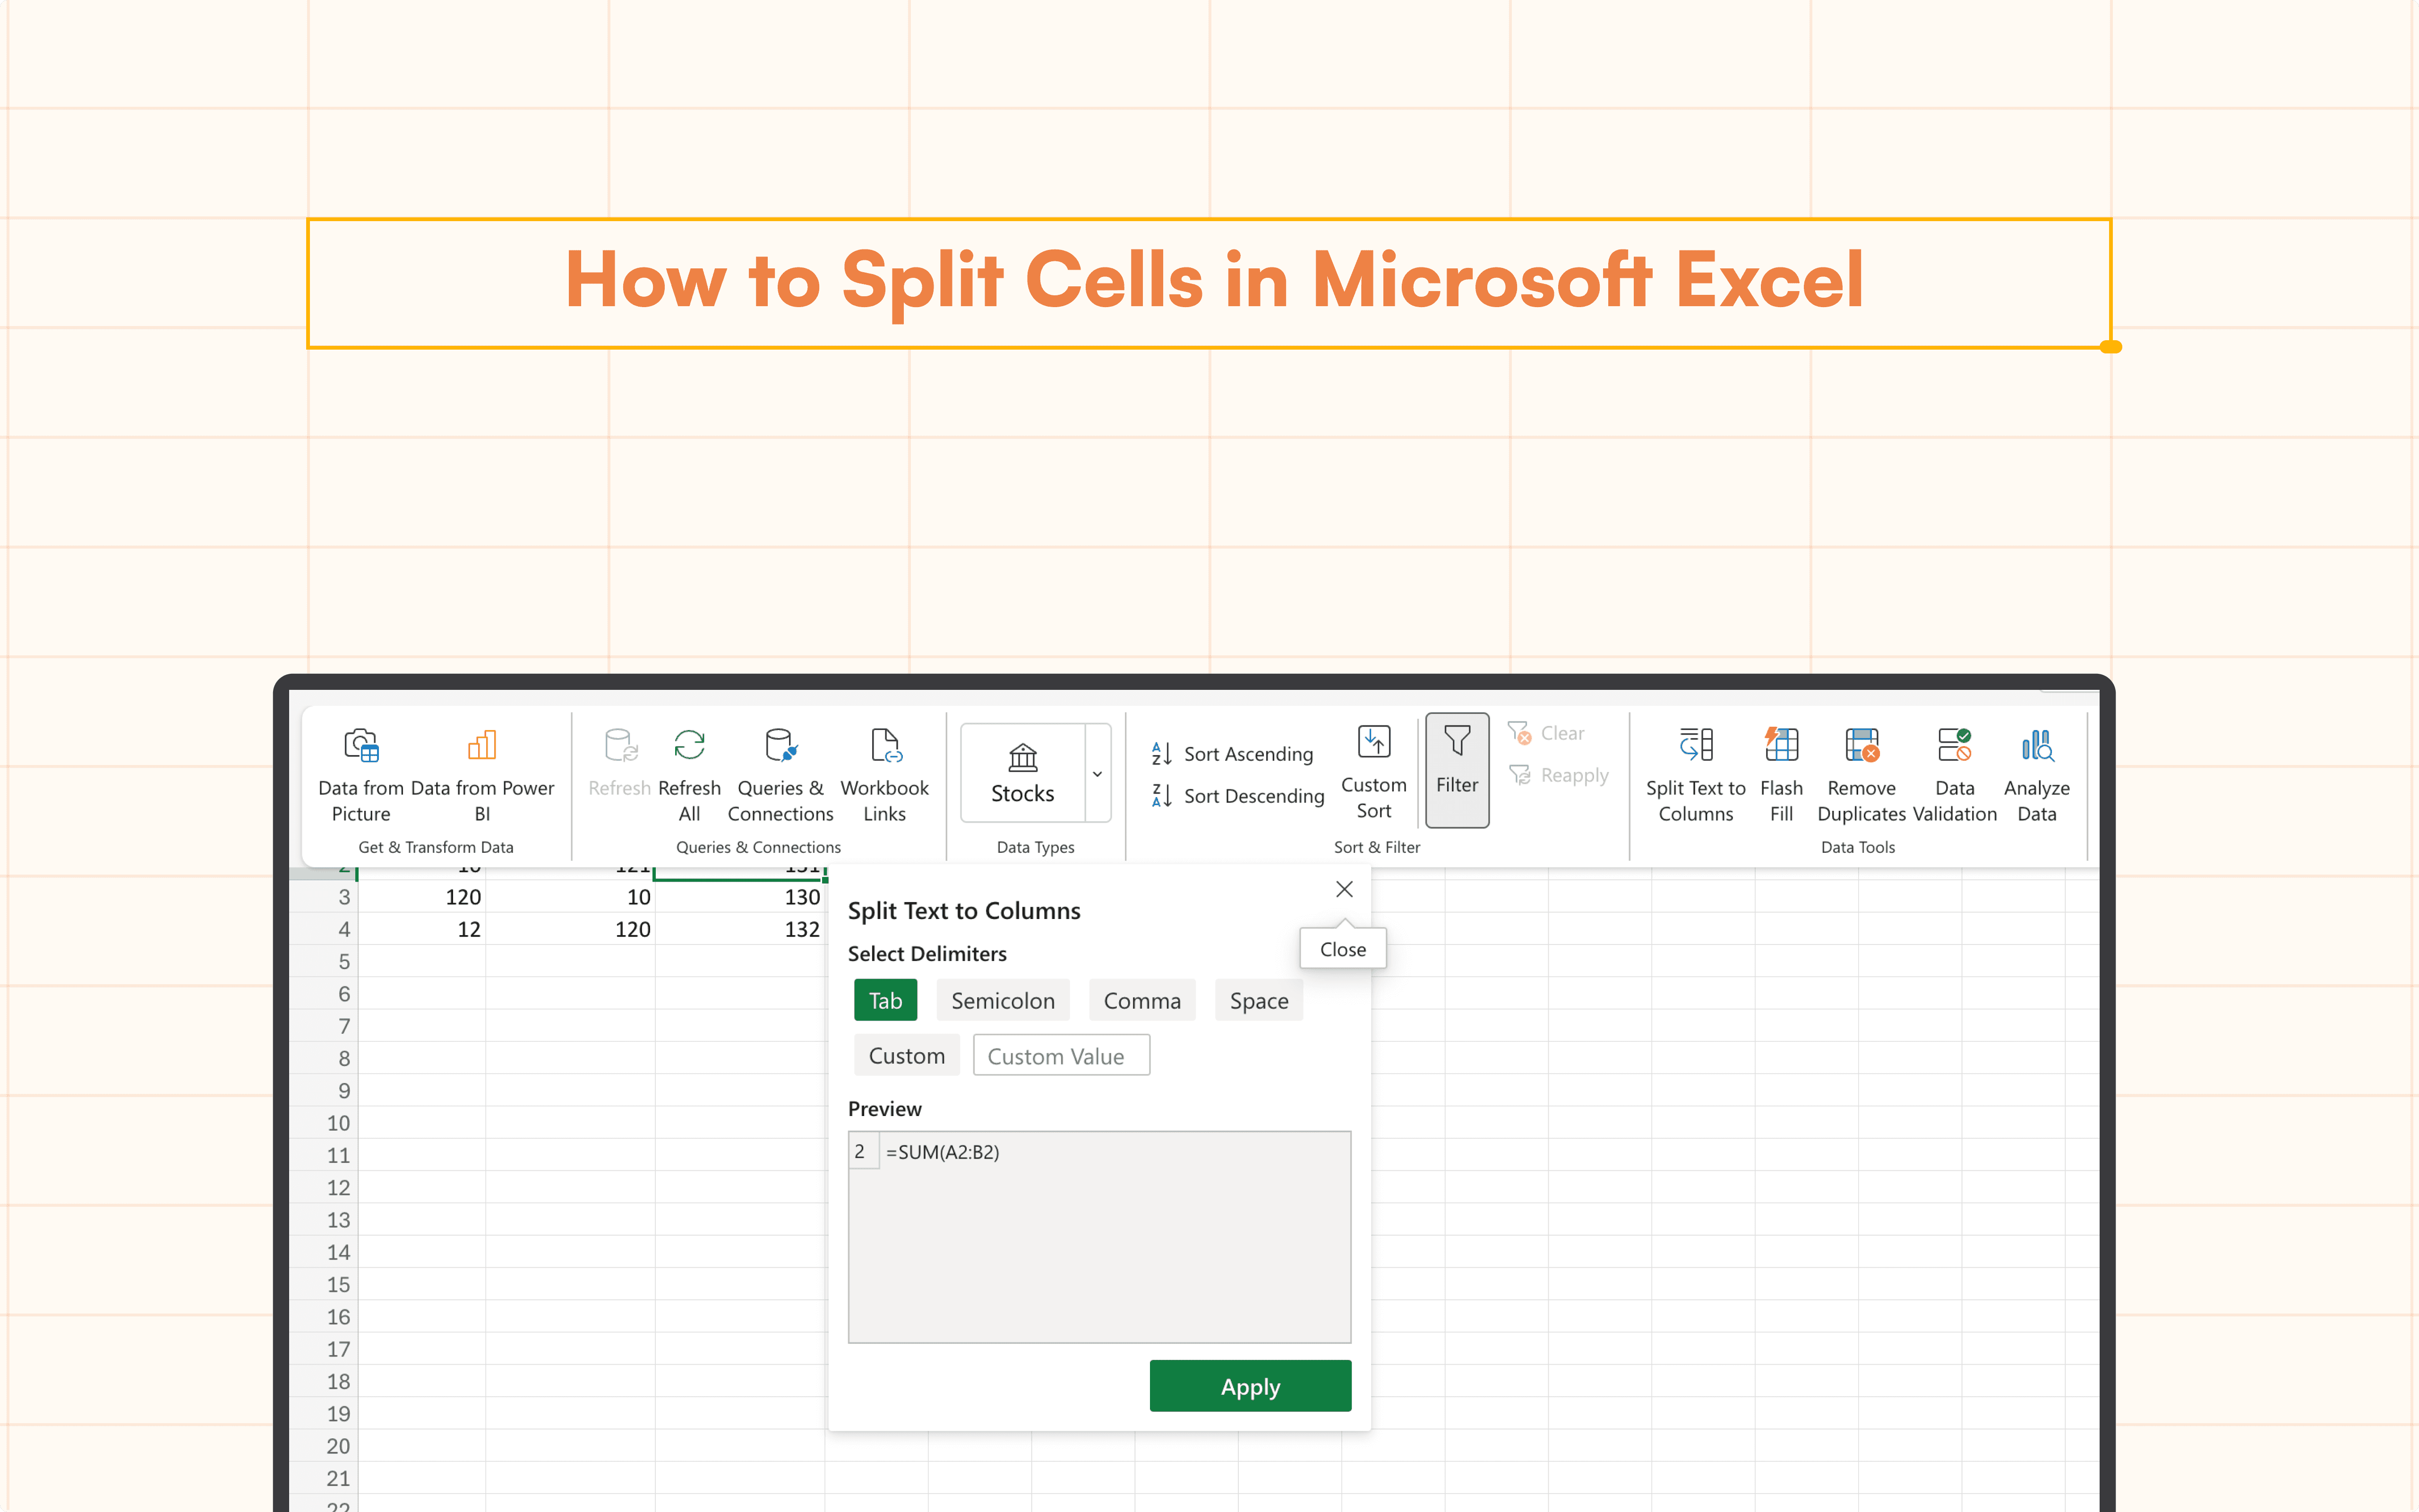Open Workbook Links
The height and width of the screenshot is (1512, 2419).
(884, 775)
